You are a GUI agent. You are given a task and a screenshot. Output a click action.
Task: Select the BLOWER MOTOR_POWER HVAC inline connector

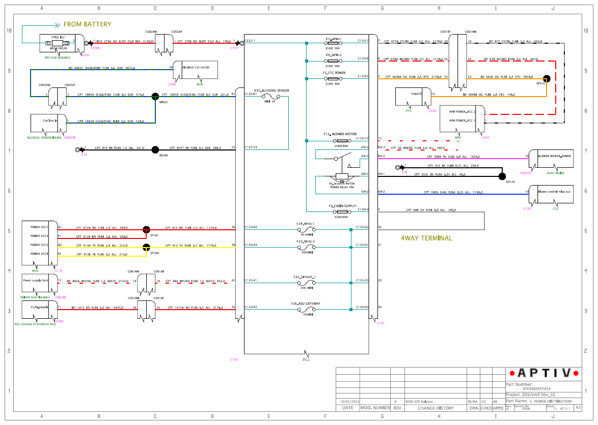tap(551, 160)
